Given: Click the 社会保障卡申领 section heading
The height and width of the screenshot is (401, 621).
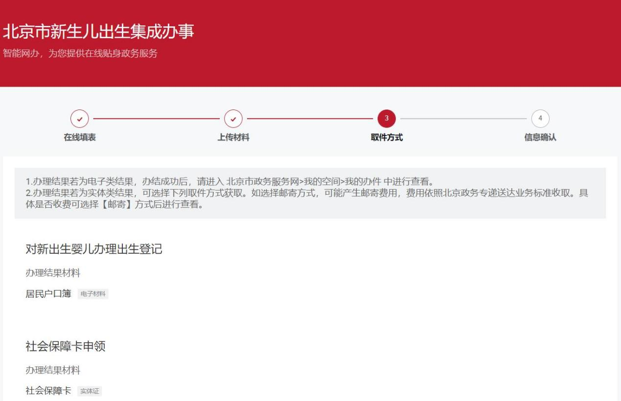Looking at the screenshot, I should coord(66,347).
